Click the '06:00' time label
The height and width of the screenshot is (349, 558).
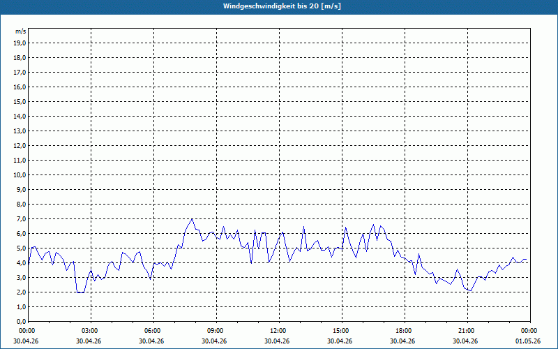153,331
